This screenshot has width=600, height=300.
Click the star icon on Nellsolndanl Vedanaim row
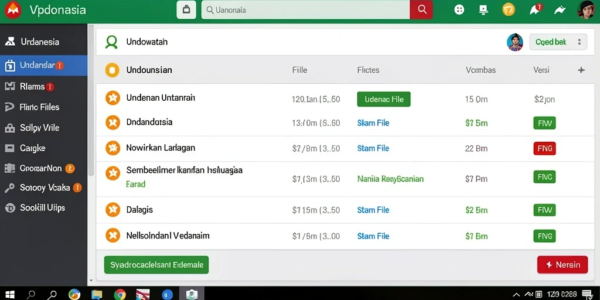[x=112, y=236]
